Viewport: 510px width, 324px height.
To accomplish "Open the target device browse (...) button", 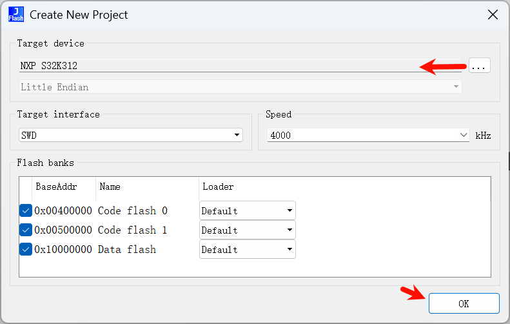I will (479, 66).
